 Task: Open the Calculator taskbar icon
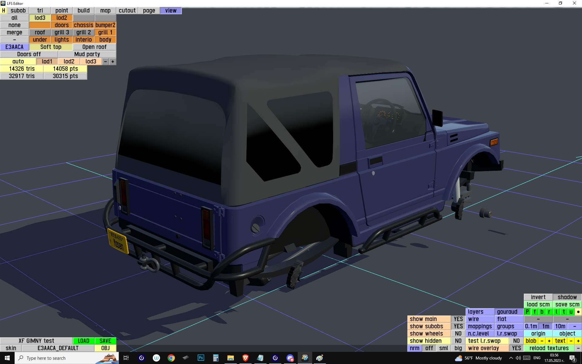(216, 358)
